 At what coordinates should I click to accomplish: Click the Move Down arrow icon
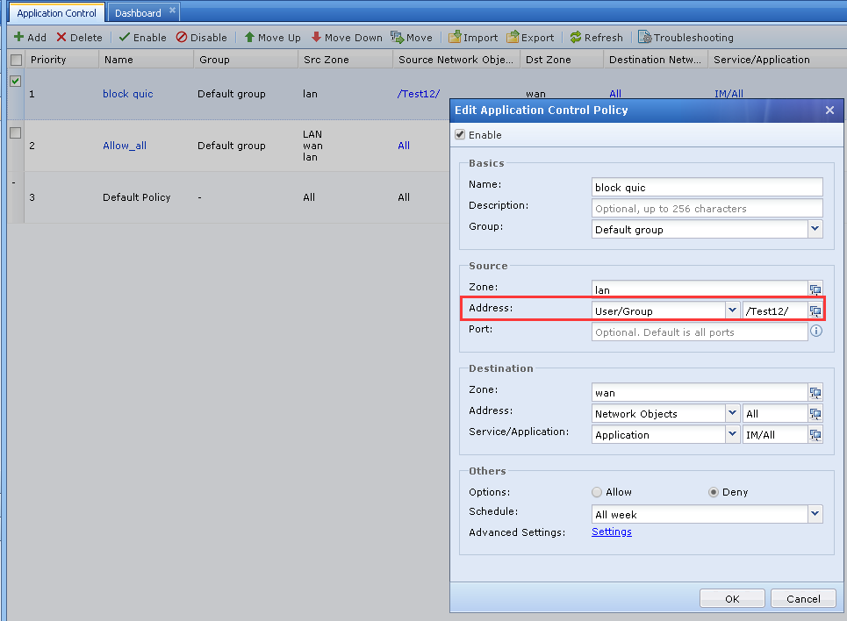tap(316, 38)
